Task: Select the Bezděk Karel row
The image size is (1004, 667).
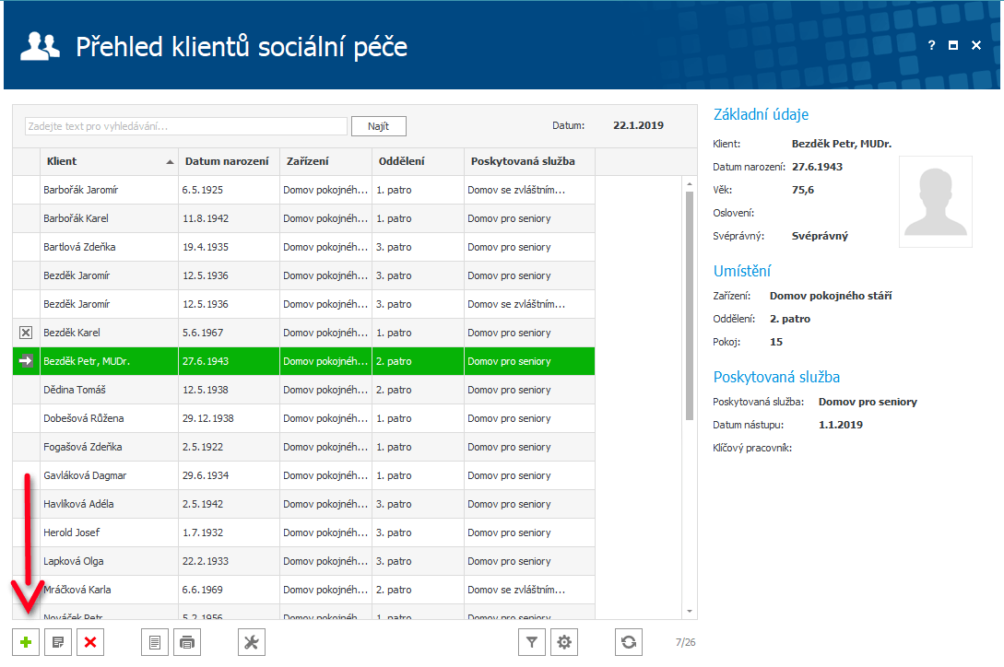Action: point(303,333)
